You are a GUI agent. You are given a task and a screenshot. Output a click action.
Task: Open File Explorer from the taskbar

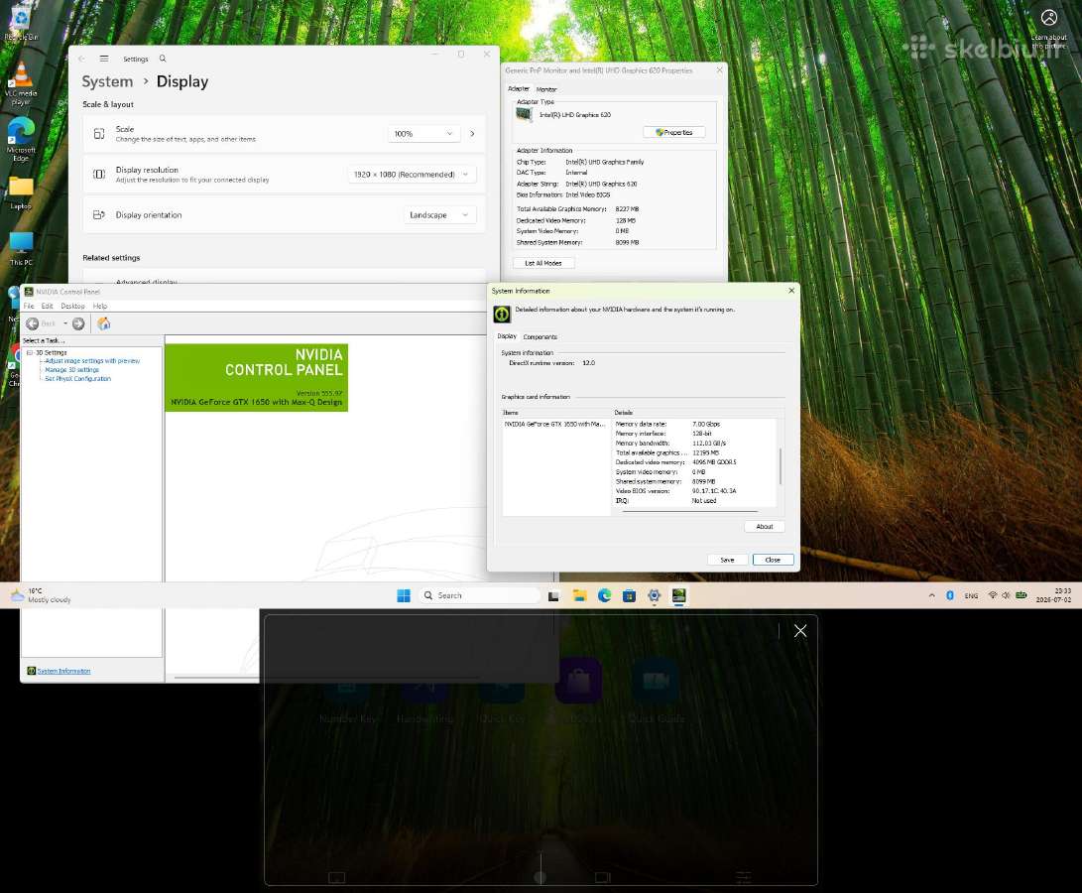[579, 595]
